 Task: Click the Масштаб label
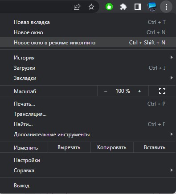point(25,91)
